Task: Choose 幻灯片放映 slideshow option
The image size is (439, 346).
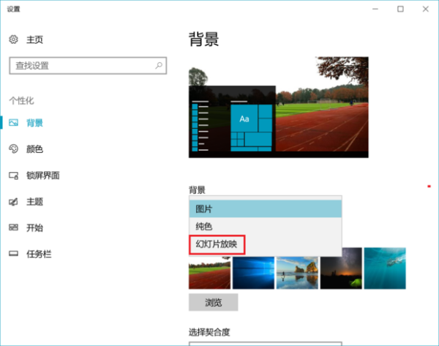Action: [x=266, y=244]
